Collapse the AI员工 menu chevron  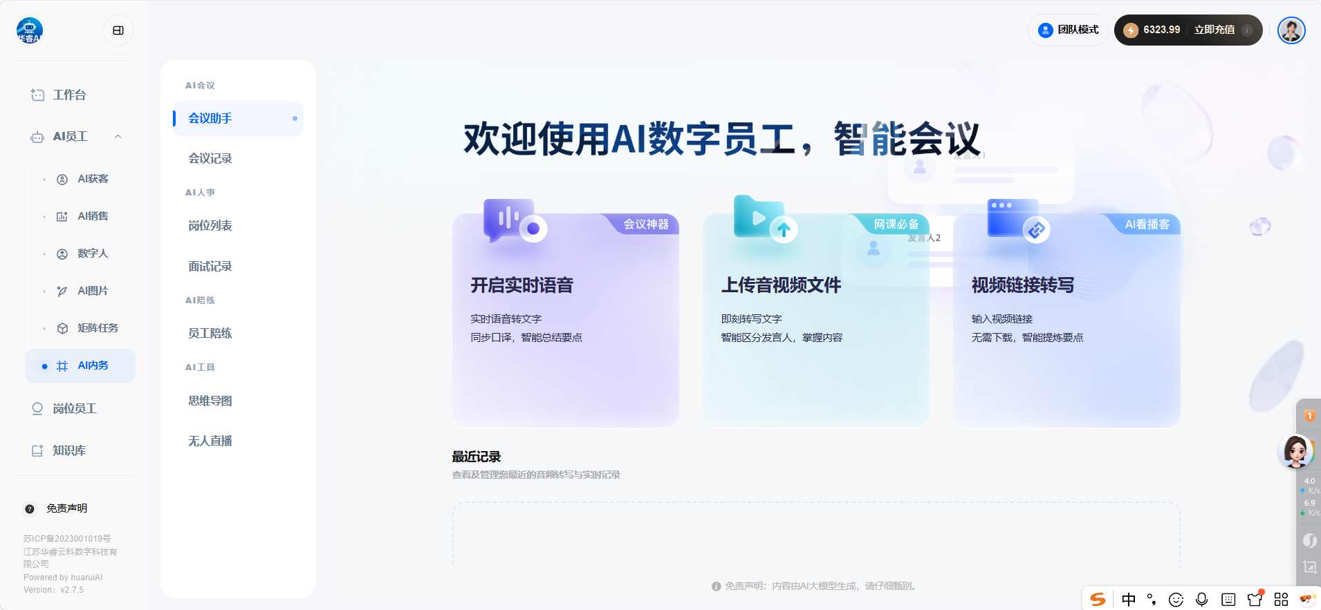click(x=118, y=137)
